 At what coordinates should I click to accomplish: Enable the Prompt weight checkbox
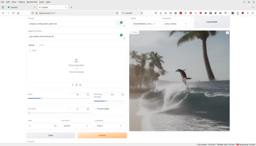[x=95, y=109]
